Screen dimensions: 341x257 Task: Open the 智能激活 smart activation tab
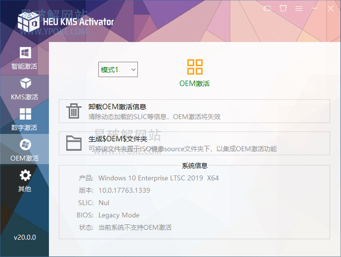tap(24, 58)
